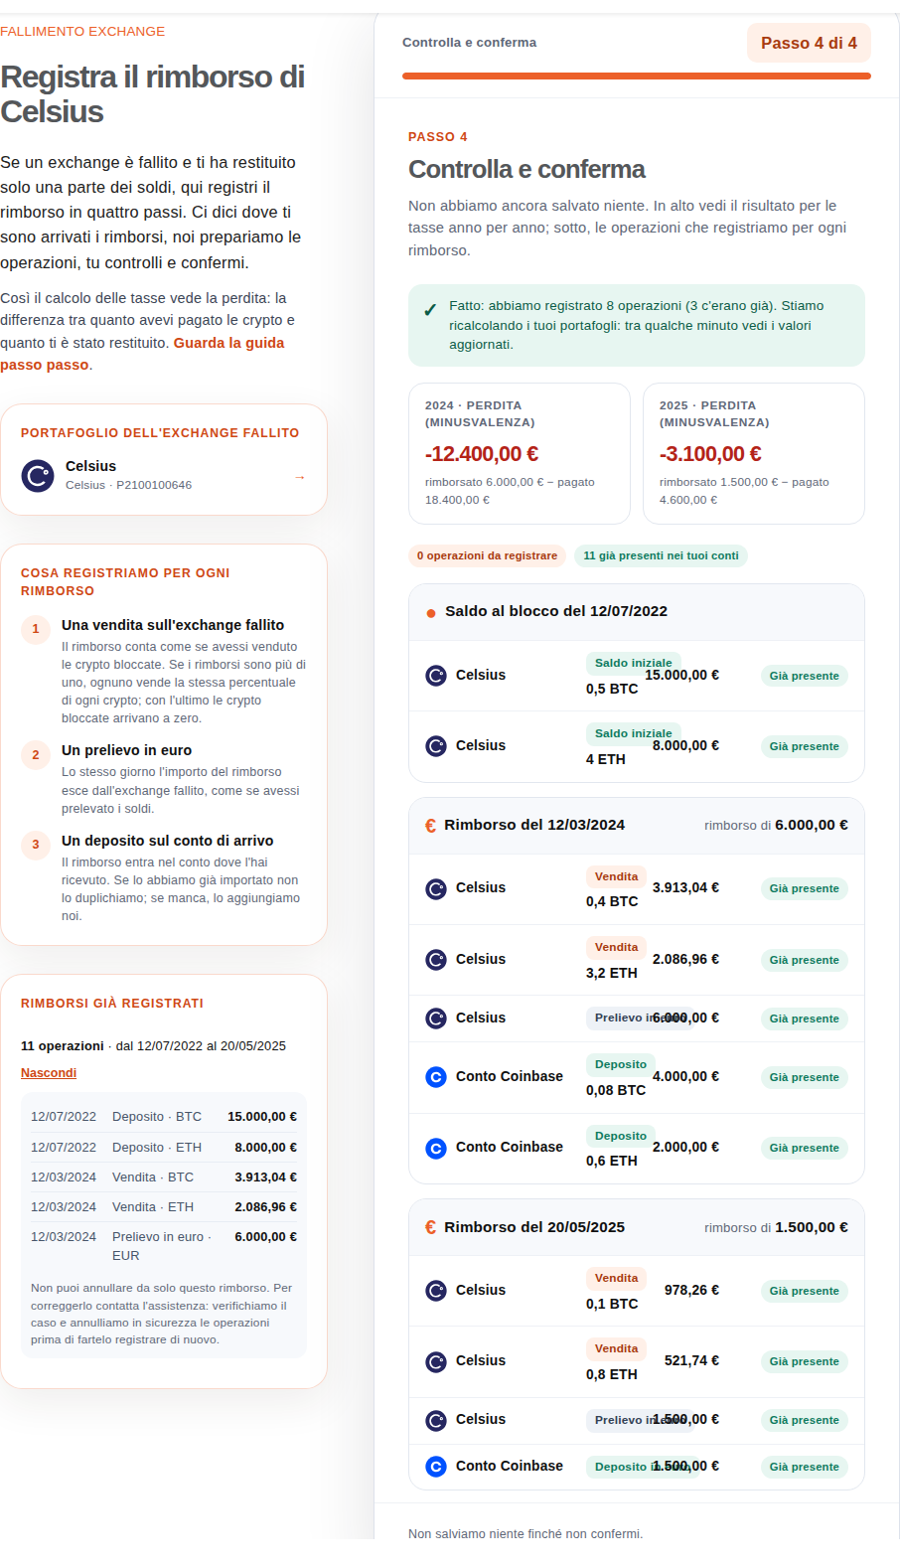Click the Coinbase icon in the 0,08 BTC deposit row
The image size is (900, 1568).
click(x=436, y=1077)
